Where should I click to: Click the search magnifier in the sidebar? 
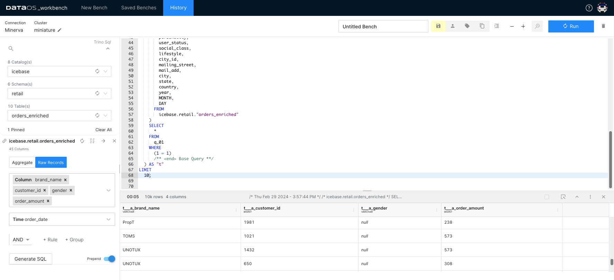pos(11,49)
